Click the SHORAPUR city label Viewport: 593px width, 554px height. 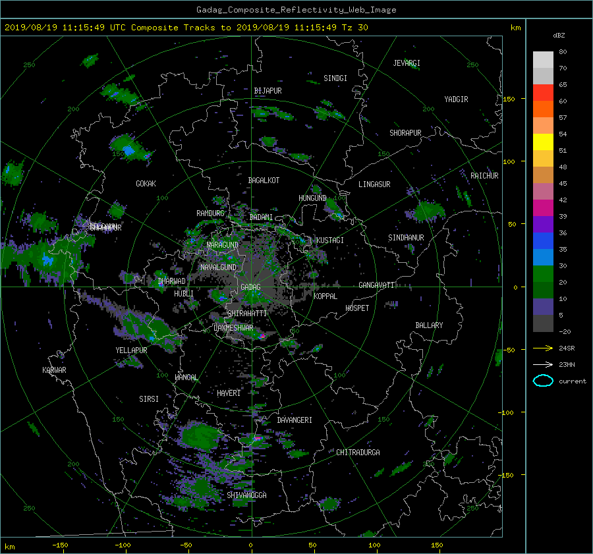click(x=405, y=133)
